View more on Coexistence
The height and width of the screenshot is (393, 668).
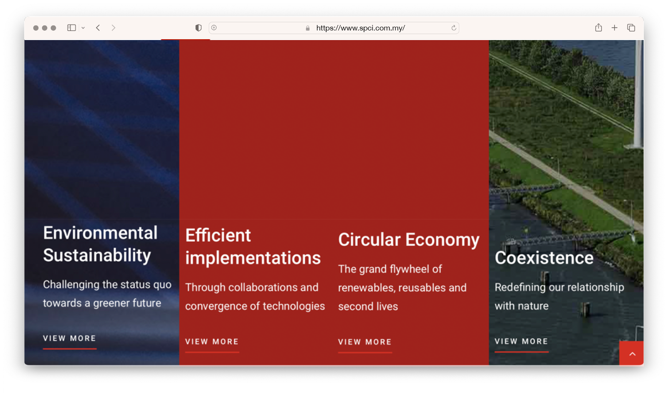point(521,341)
